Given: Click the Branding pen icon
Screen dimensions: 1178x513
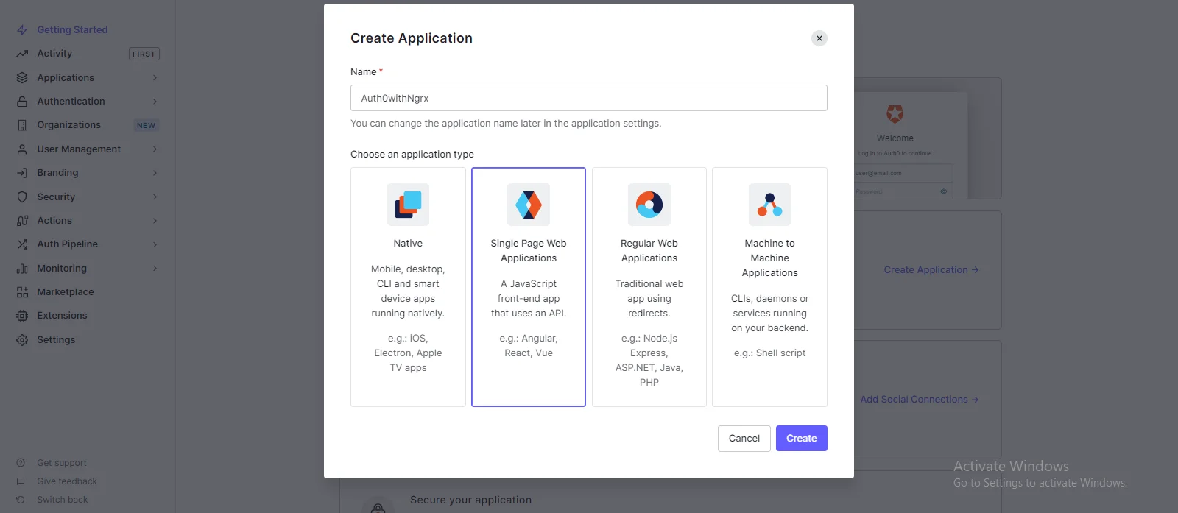Looking at the screenshot, I should click(22, 173).
